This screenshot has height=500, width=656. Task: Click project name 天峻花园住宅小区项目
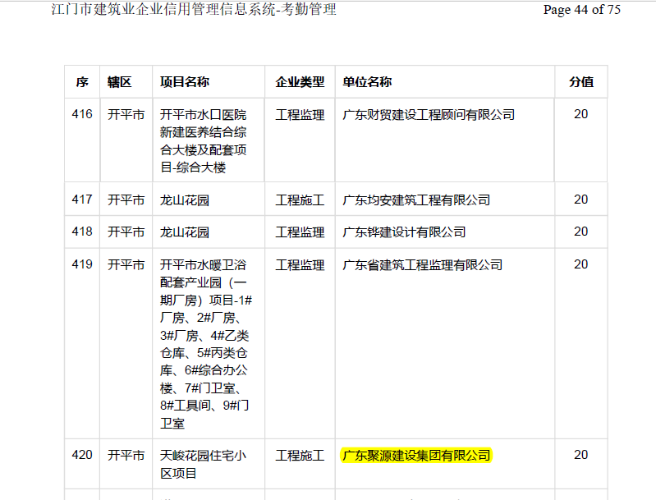[203, 464]
